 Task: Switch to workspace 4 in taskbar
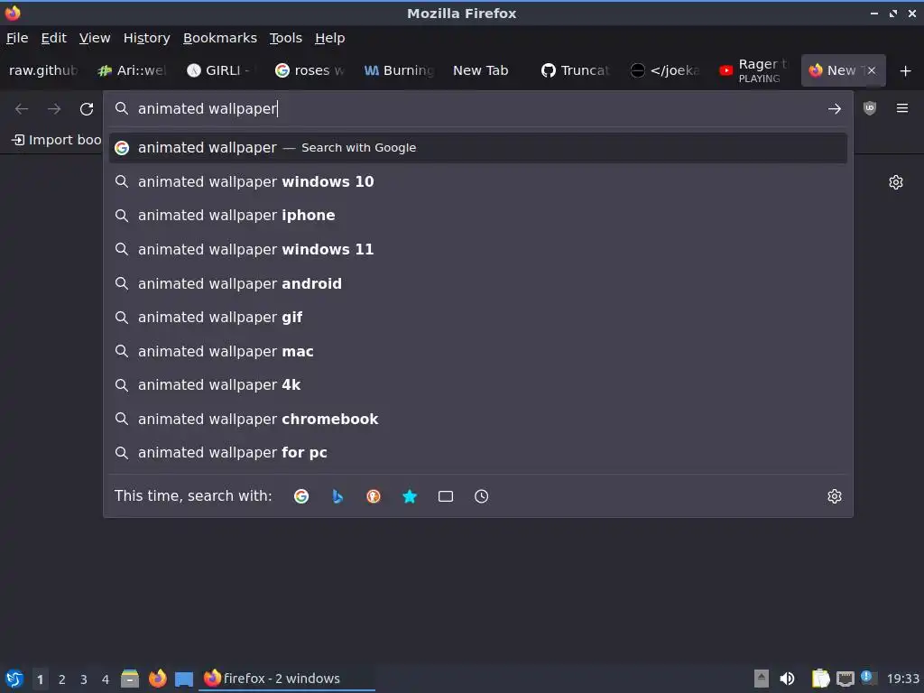106,679
